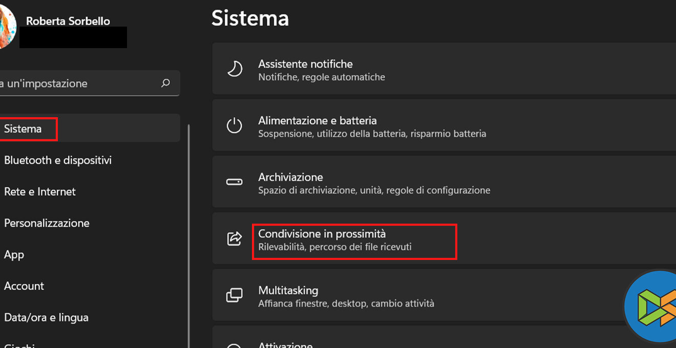Click the moon icon for Assistente notifiche
Screen dimensions: 676x348
(235, 69)
